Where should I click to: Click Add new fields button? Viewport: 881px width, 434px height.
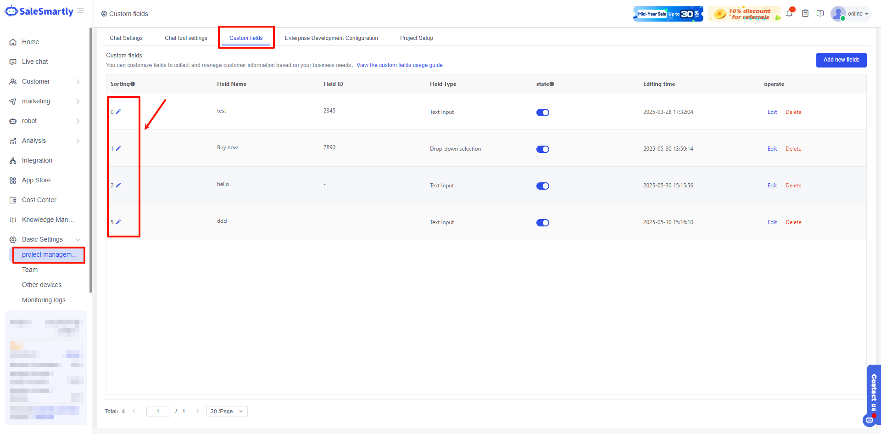(841, 60)
